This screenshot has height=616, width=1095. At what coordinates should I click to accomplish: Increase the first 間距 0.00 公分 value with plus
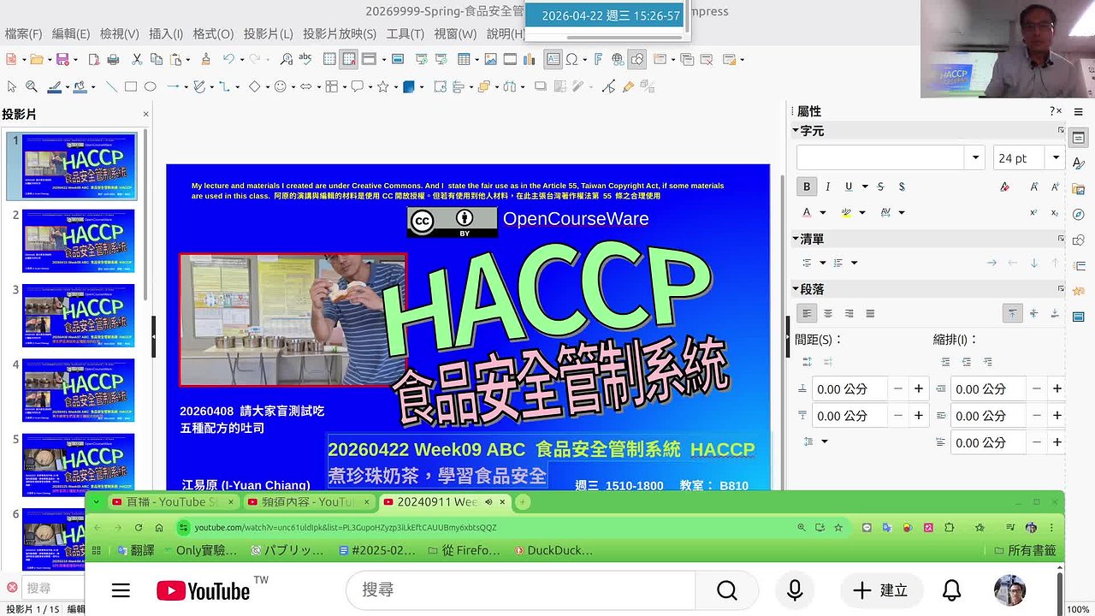click(x=919, y=389)
